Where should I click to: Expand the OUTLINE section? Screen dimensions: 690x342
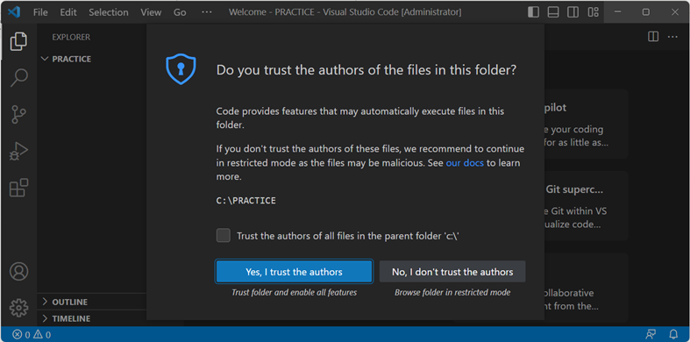pyautogui.click(x=65, y=302)
